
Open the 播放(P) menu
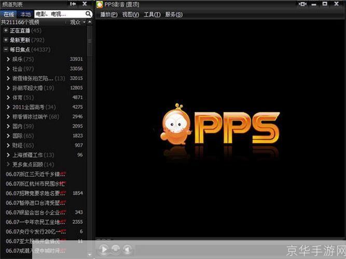[x=109, y=15]
